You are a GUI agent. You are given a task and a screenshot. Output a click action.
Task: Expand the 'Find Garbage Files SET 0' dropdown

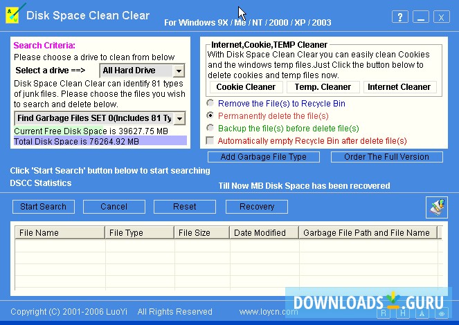tap(180, 118)
